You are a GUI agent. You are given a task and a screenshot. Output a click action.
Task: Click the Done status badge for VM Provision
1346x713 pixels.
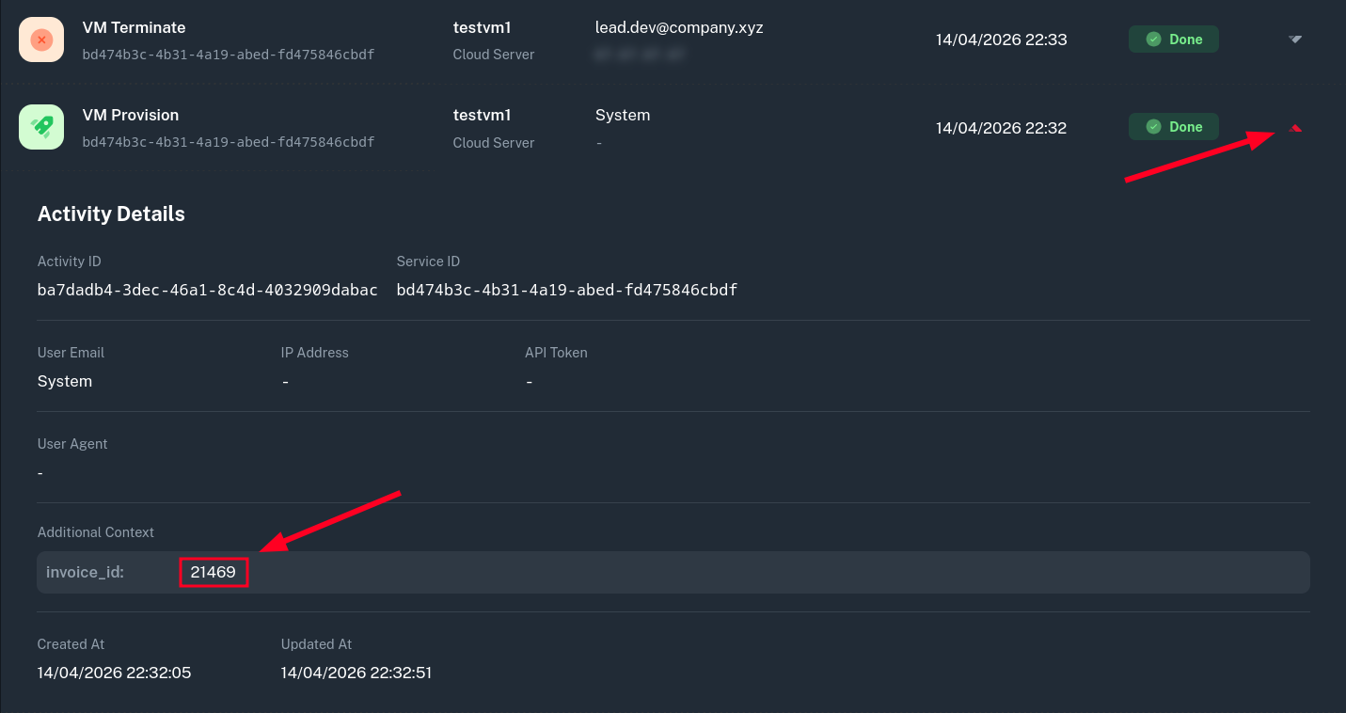(1174, 127)
